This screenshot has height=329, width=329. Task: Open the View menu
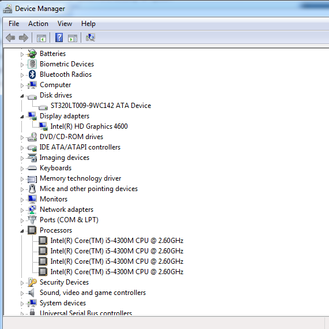click(65, 24)
